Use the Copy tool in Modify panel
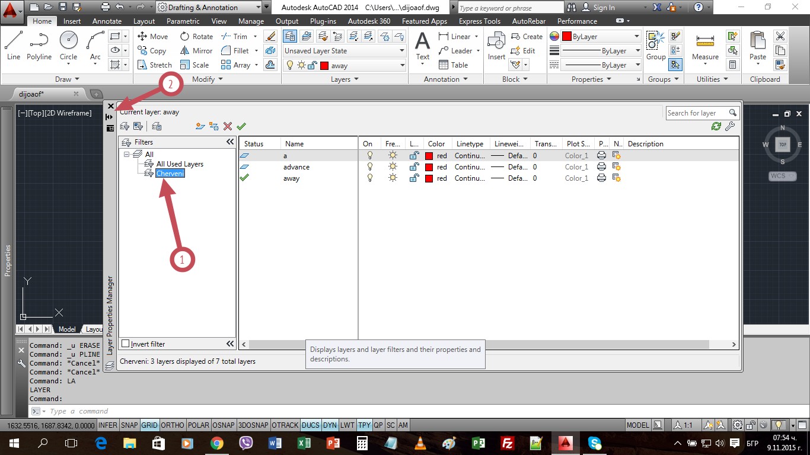Screen dimensions: 810x455 152,51
